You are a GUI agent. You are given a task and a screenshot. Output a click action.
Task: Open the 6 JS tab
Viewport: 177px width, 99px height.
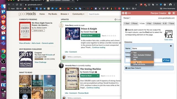click(x=165, y=23)
